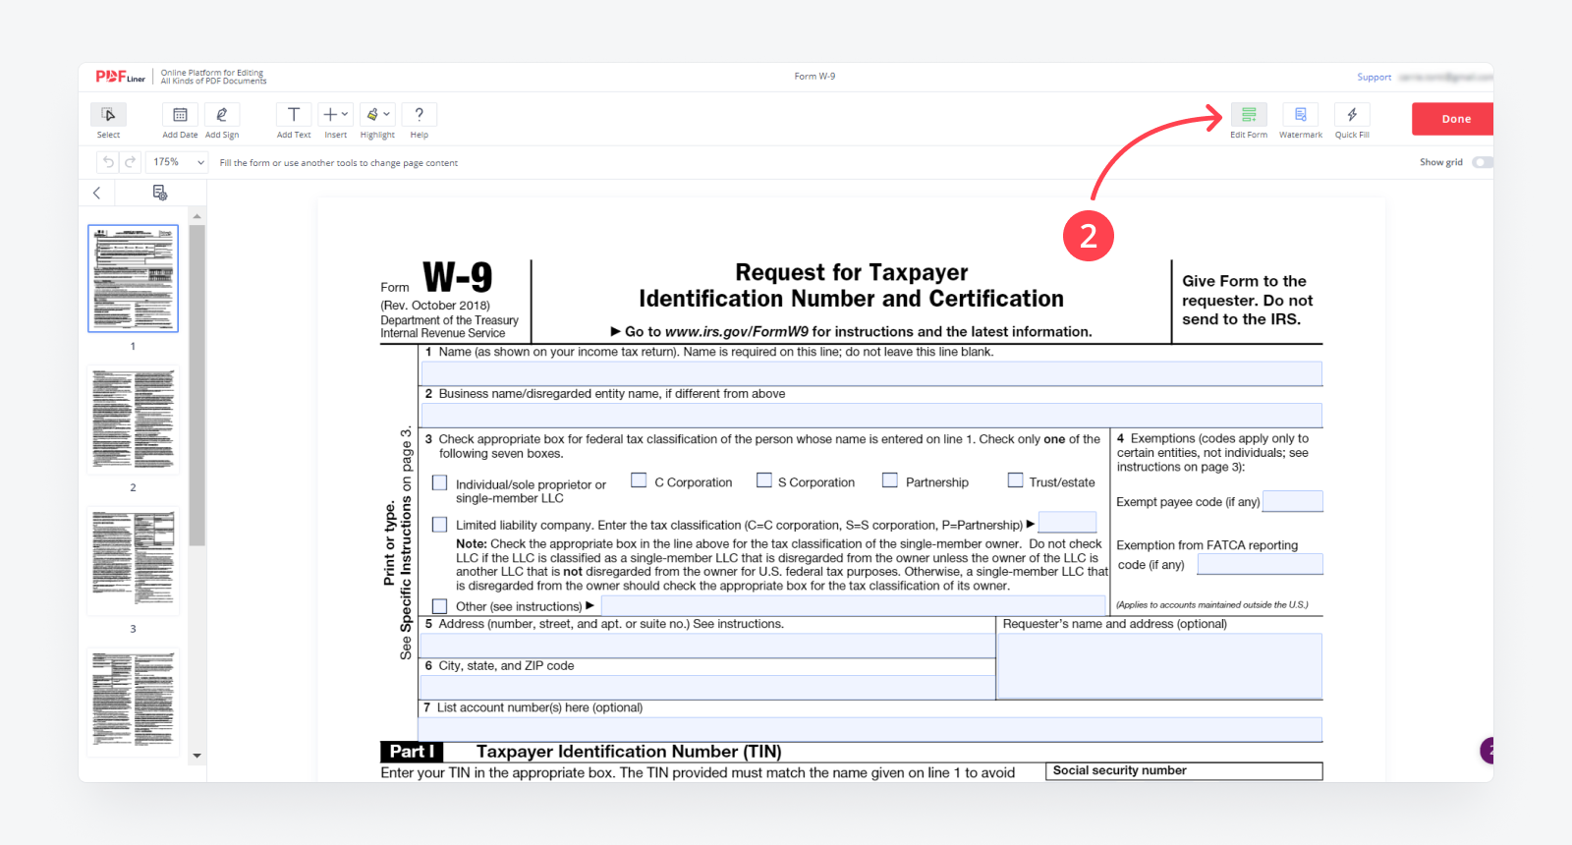Click the Add Date calendar icon

pos(180,115)
